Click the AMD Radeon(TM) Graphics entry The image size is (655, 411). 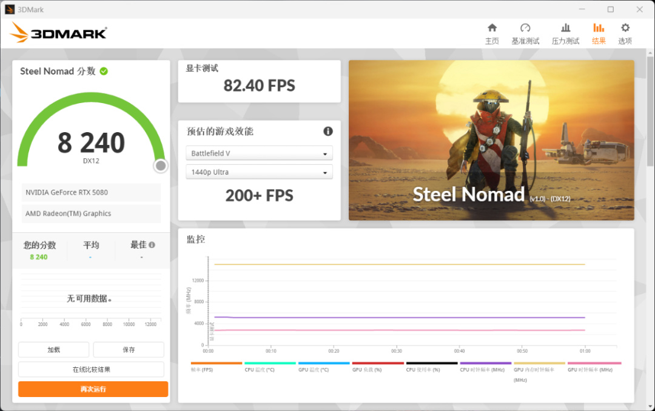pos(91,213)
